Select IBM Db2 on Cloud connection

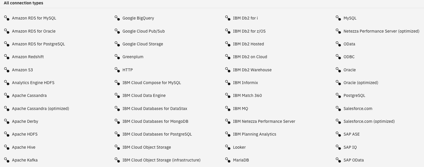(250, 57)
